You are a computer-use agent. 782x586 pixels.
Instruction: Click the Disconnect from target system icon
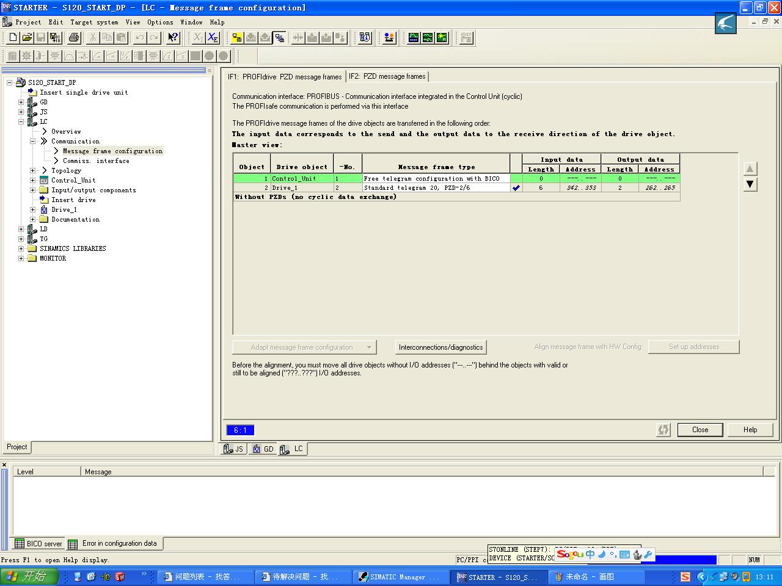coord(279,38)
